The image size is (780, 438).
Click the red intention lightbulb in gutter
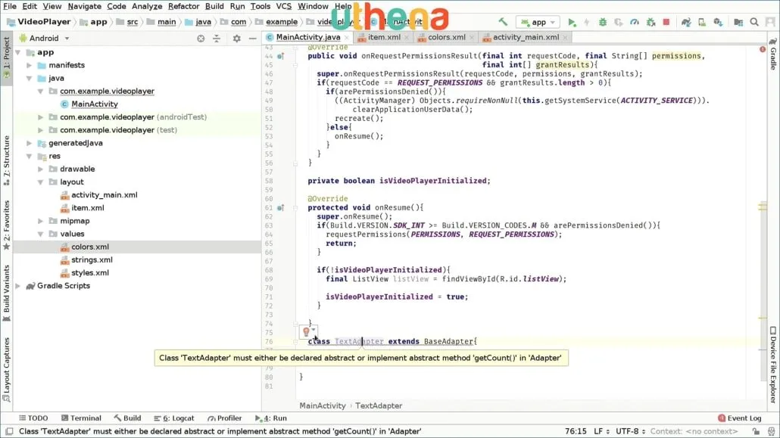307,331
